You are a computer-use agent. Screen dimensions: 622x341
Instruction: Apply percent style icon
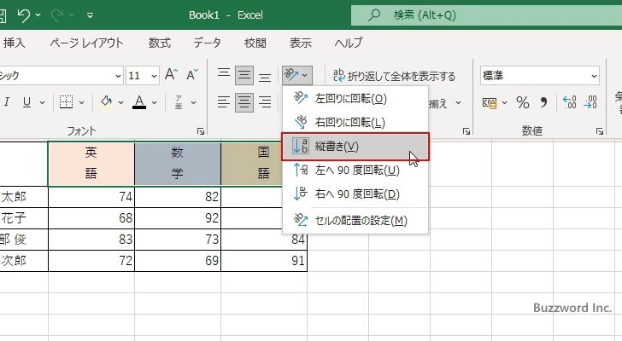[x=523, y=103]
